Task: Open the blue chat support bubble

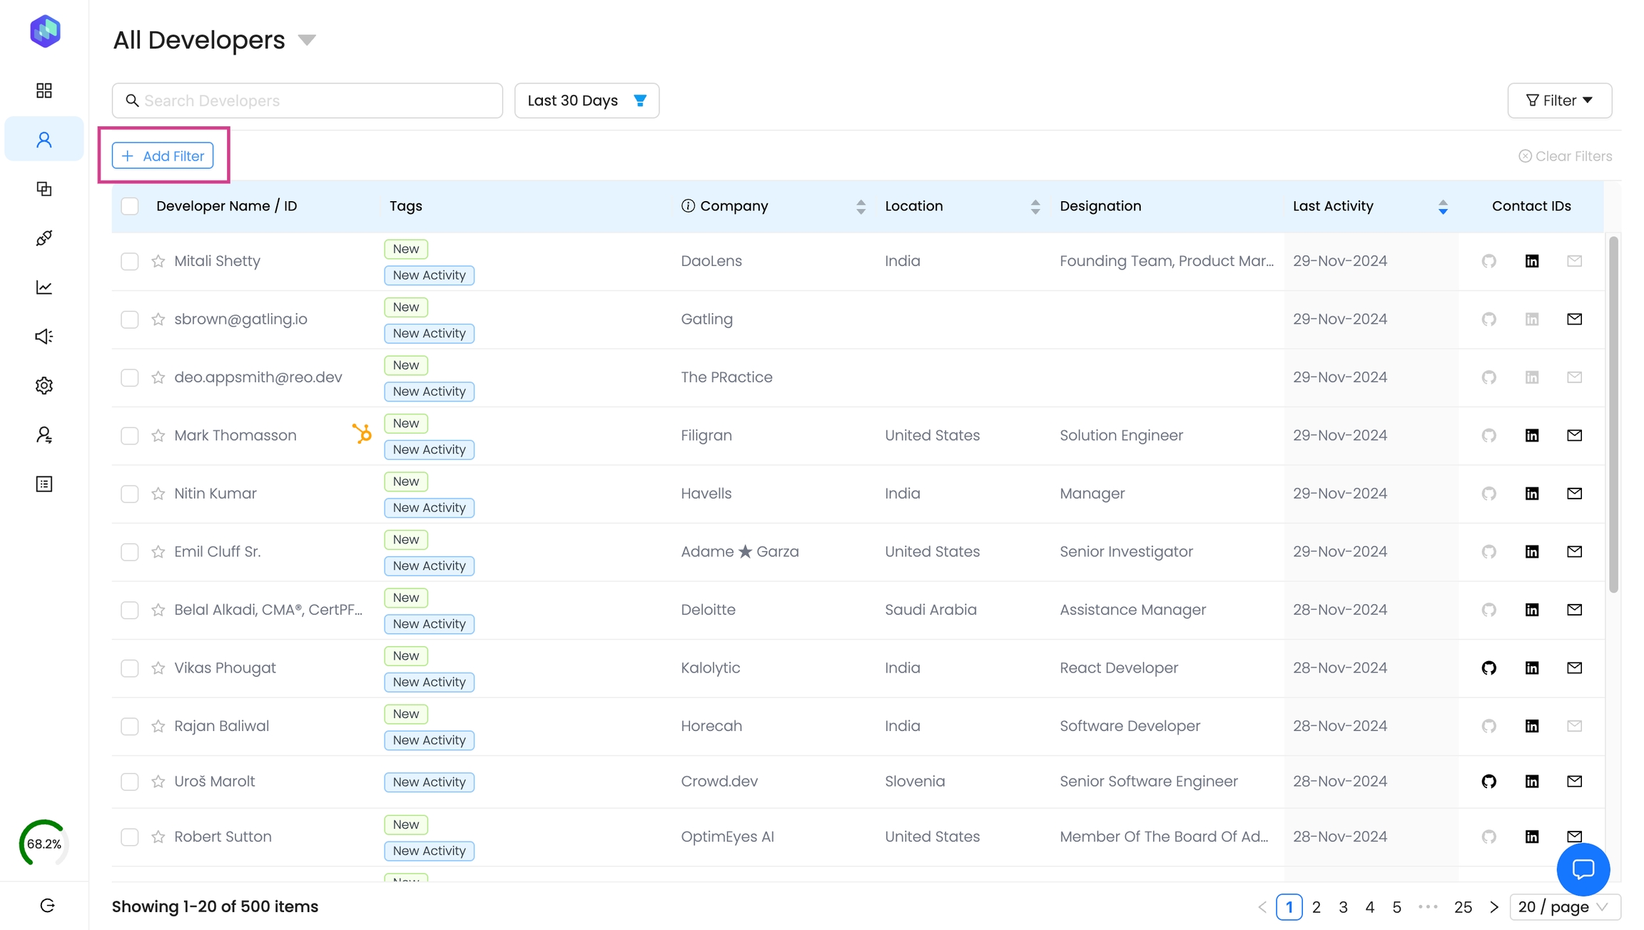Action: point(1583,869)
